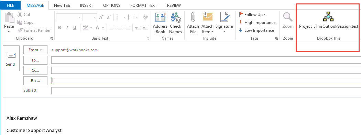Toggle High Importance
361x135 pixels.
pyautogui.click(x=257, y=23)
